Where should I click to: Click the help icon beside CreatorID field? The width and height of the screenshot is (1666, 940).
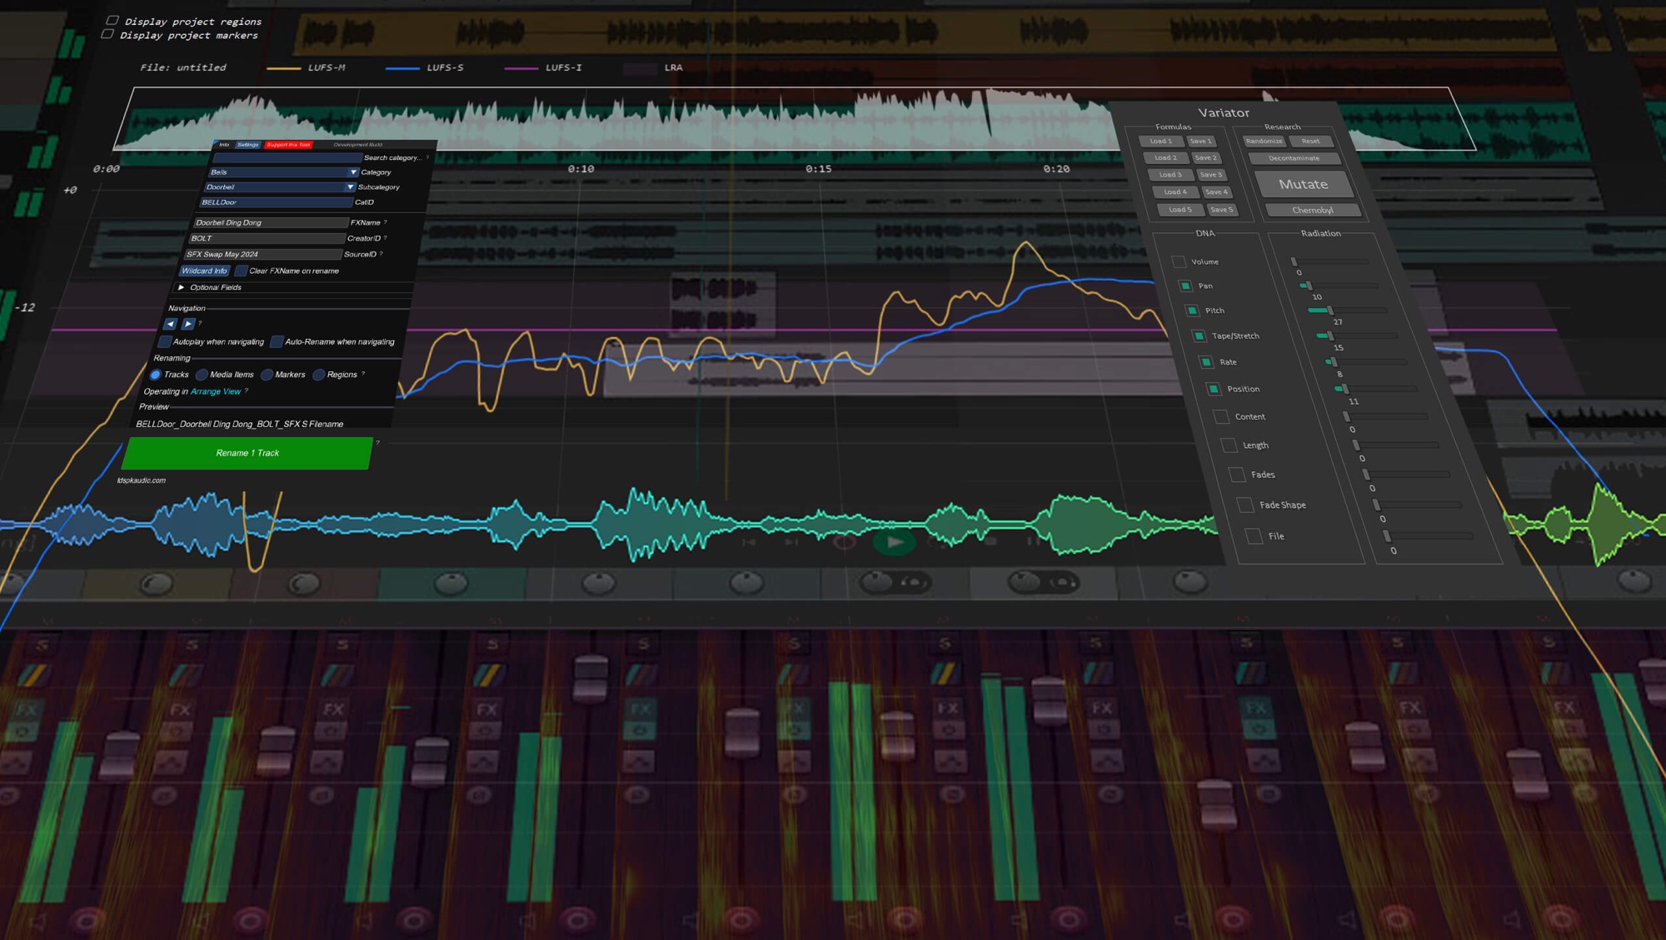(x=386, y=238)
